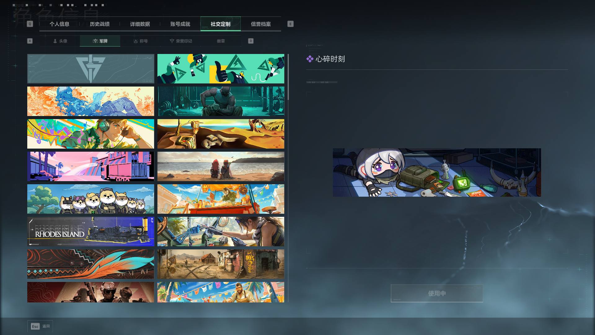Click the A key previous sub-tab icon
This screenshot has width=595, height=335.
coord(30,41)
